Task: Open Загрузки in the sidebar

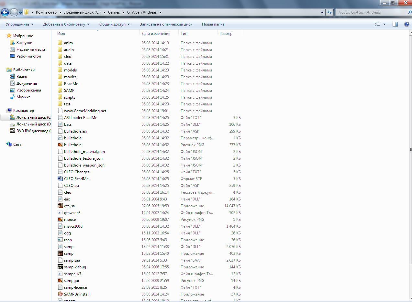Action: point(24,43)
